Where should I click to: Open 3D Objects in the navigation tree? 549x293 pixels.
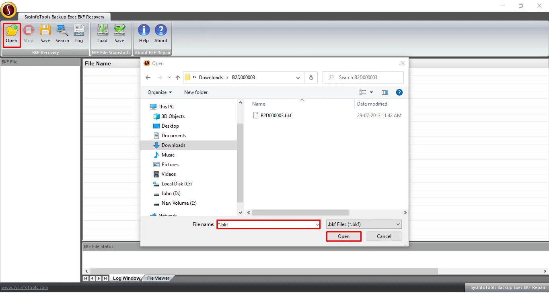[169, 116]
